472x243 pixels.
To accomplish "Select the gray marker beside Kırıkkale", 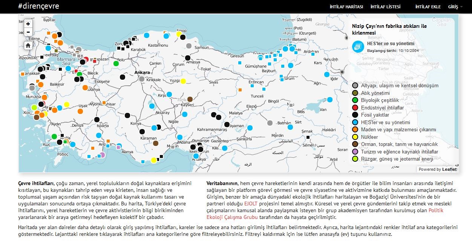I will click(142, 79).
